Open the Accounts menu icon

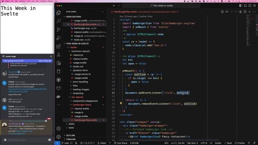coord(58,128)
